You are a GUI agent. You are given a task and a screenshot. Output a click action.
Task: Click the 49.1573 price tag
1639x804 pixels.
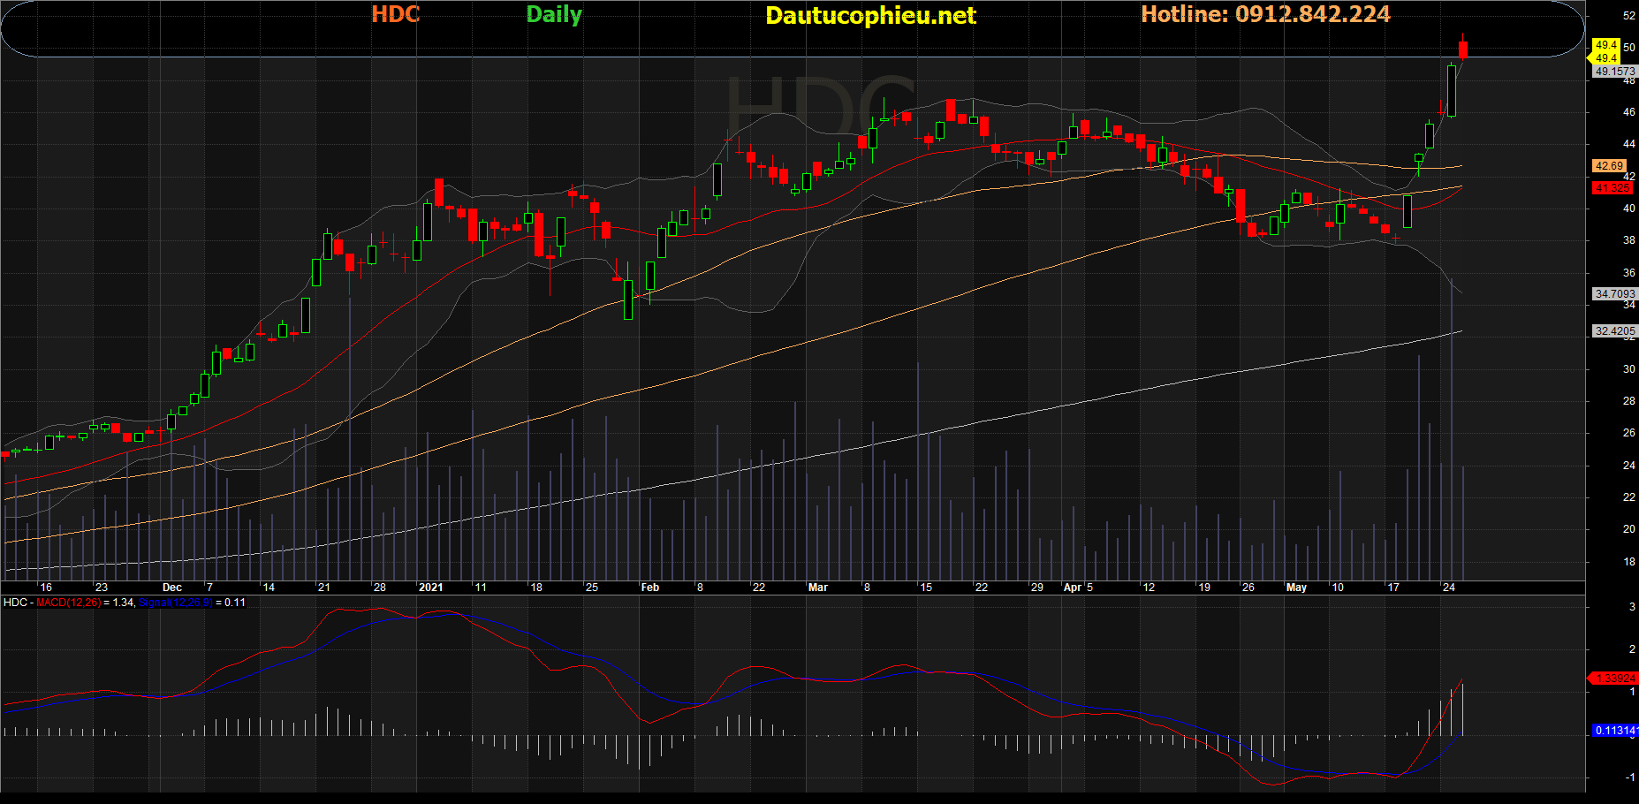(x=1615, y=72)
